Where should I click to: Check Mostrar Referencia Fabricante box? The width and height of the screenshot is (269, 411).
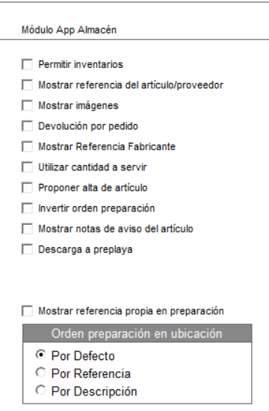click(27, 146)
